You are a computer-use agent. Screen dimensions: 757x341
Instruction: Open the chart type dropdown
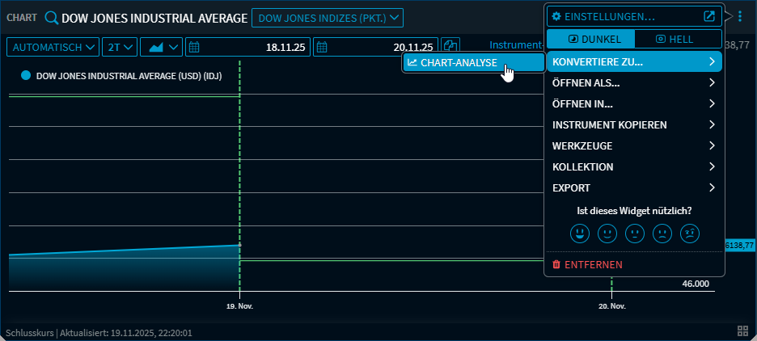click(x=161, y=47)
